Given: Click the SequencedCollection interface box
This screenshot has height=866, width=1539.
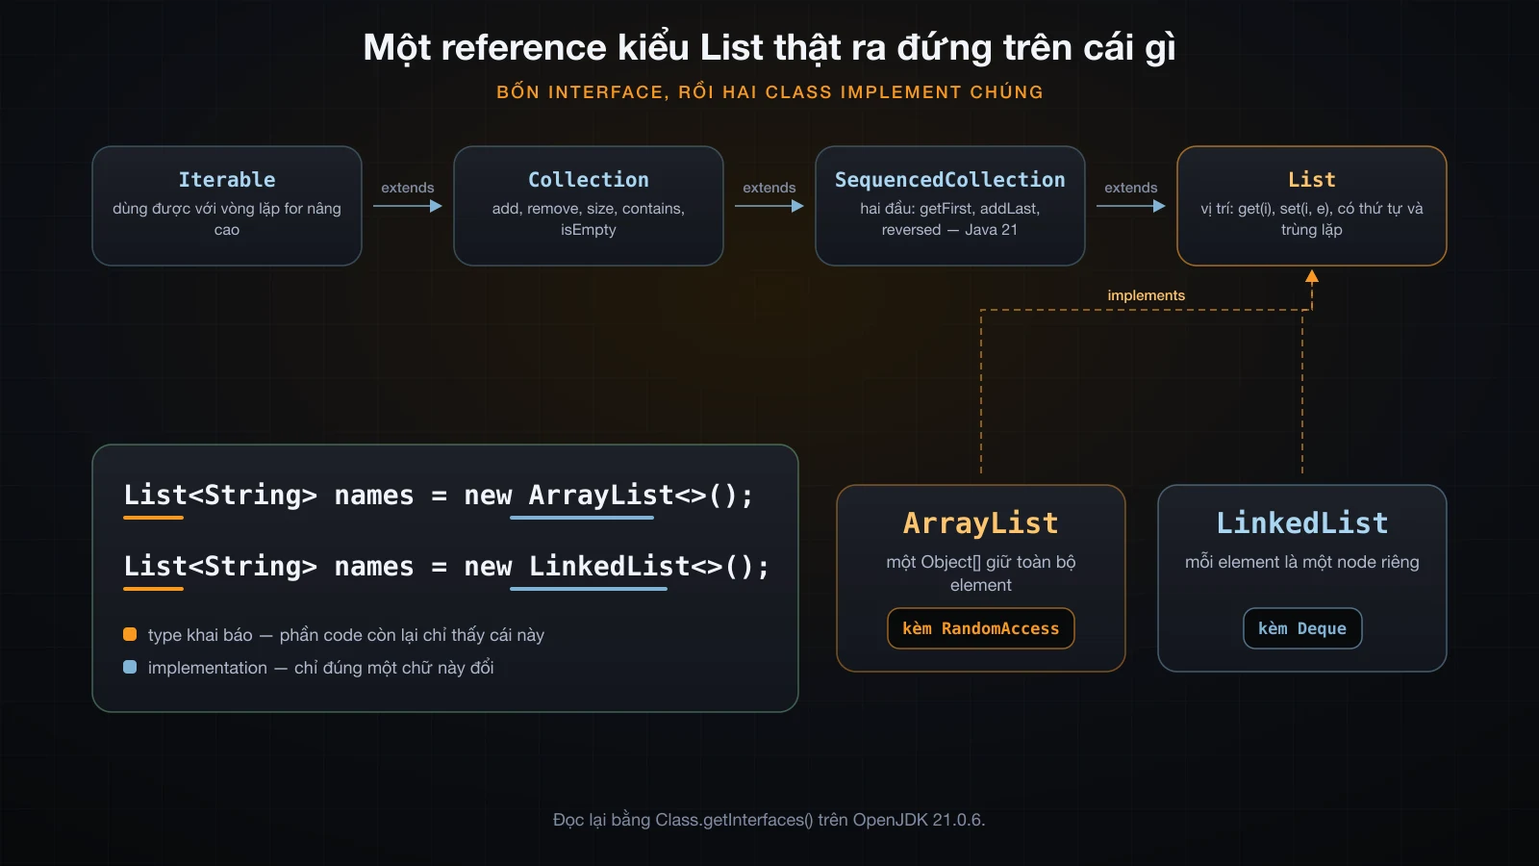Looking at the screenshot, I should (950, 206).
